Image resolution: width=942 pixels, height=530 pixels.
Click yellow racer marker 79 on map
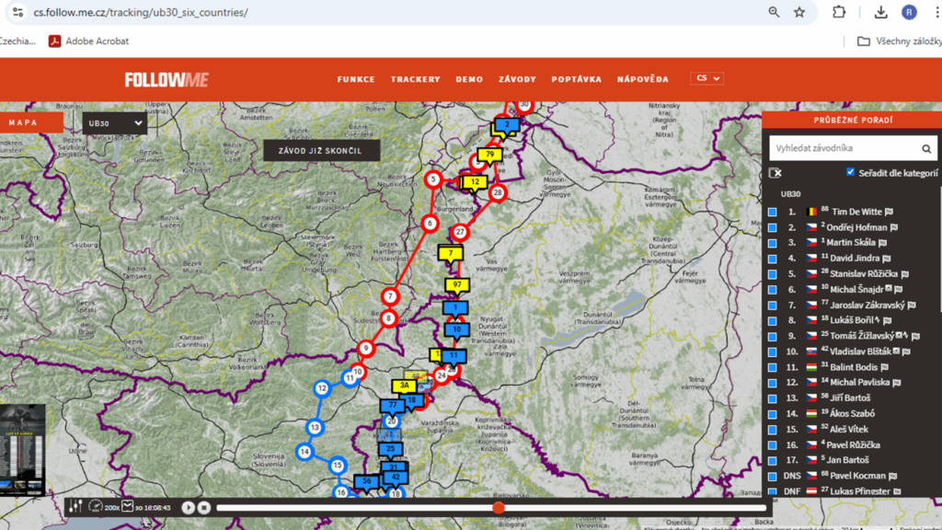(489, 156)
